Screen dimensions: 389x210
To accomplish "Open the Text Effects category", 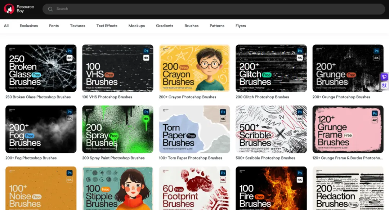I will (x=107, y=26).
